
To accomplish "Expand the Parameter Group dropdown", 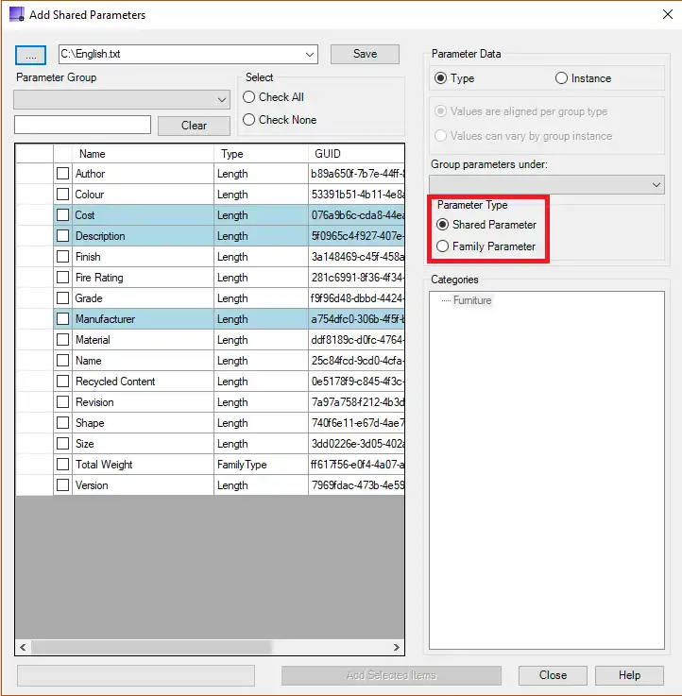I will (222, 99).
